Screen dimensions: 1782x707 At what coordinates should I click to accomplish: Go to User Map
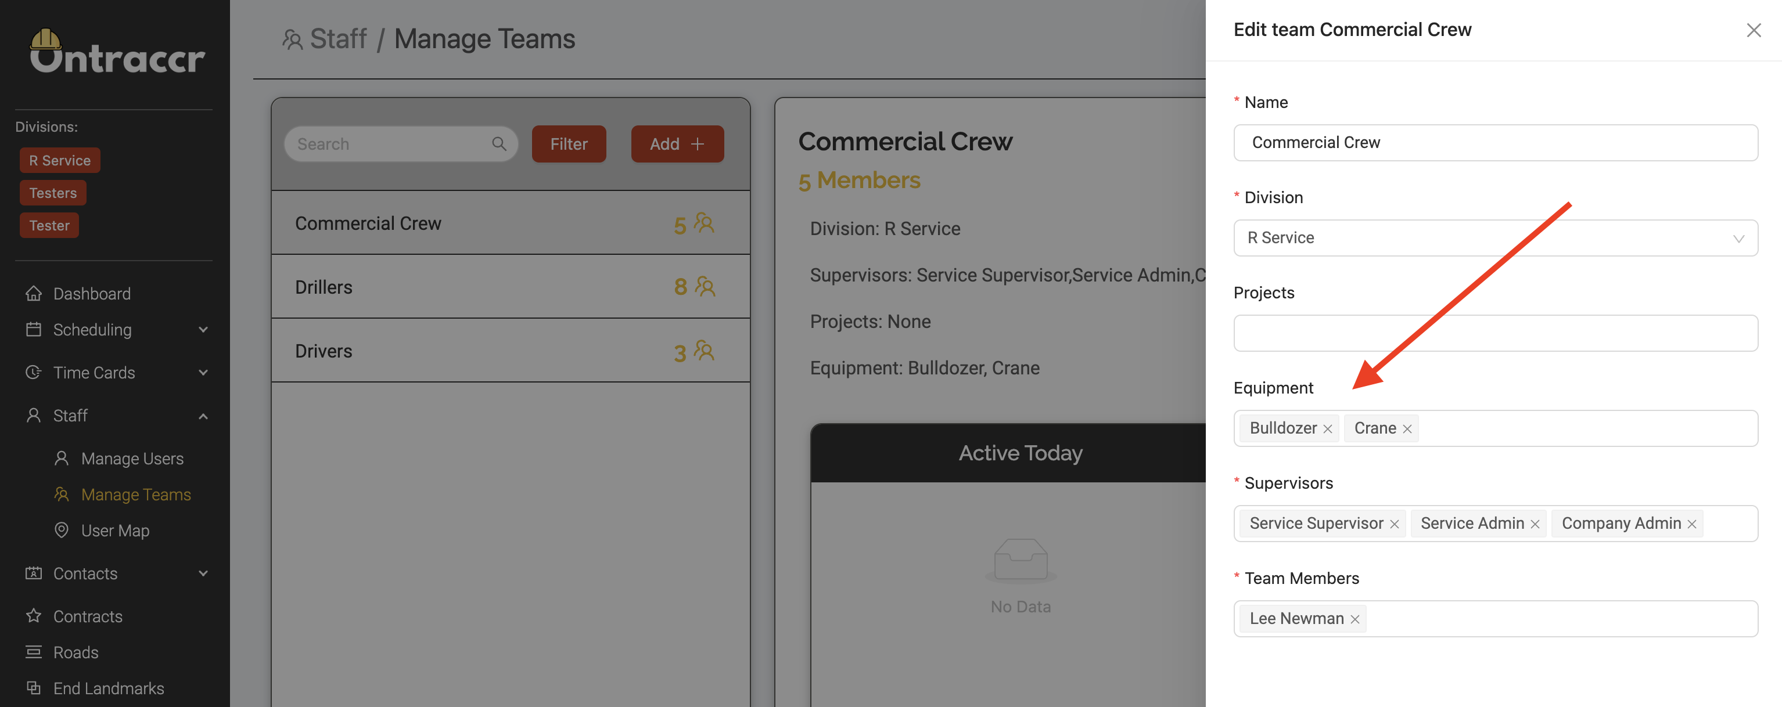pos(115,530)
